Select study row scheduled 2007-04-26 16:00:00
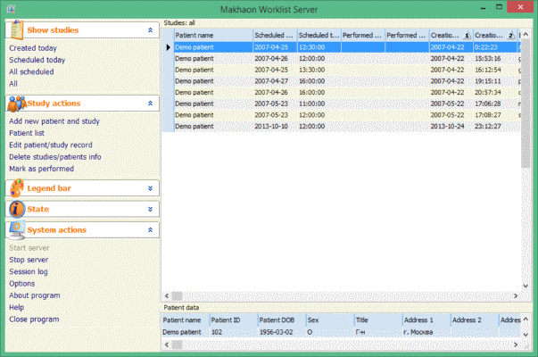This screenshot has height=357, width=538. 347,92
